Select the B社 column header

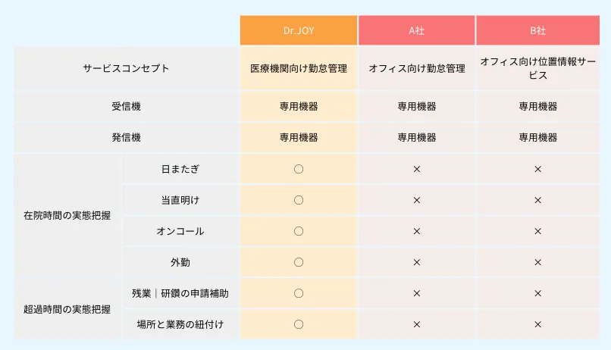[537, 30]
